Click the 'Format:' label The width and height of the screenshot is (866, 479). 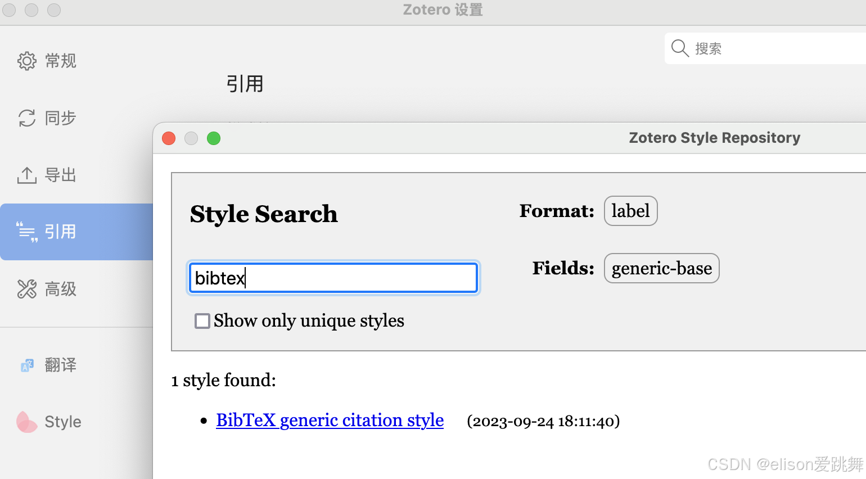557,211
